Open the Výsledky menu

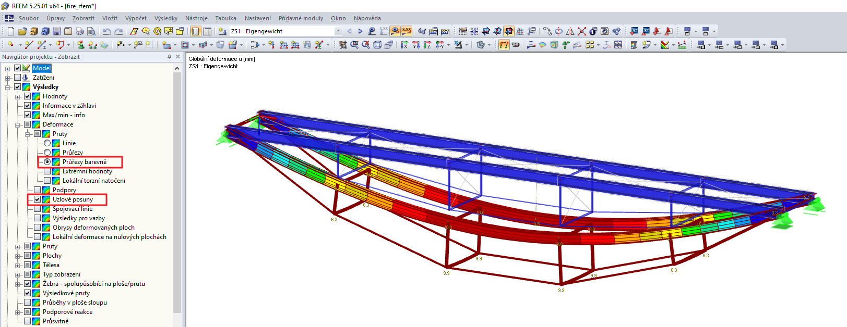(166, 18)
